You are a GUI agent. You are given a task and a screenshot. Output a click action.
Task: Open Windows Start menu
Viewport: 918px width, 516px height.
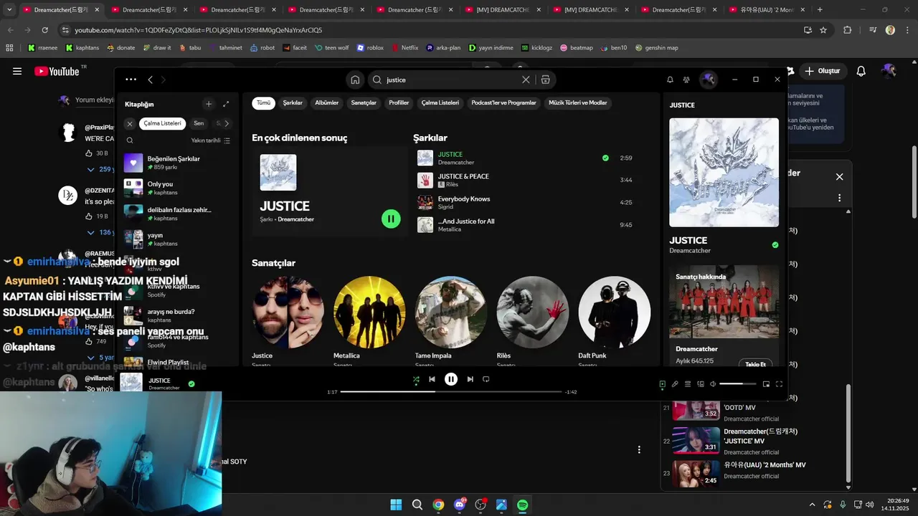(396, 505)
